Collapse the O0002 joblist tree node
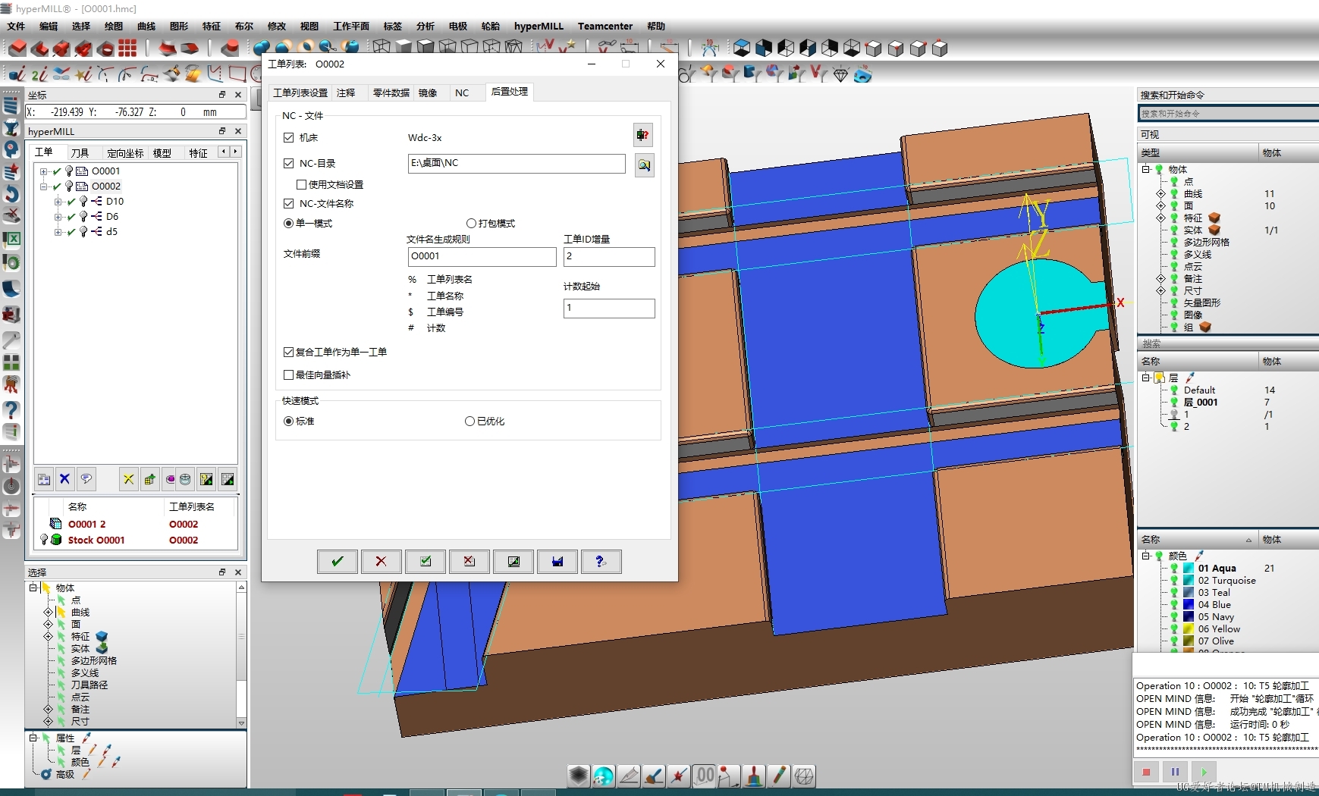Viewport: 1319px width, 796px height. click(x=43, y=186)
